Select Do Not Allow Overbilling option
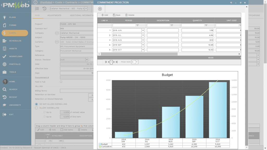This screenshot has width=267, height=150. pos(37,104)
